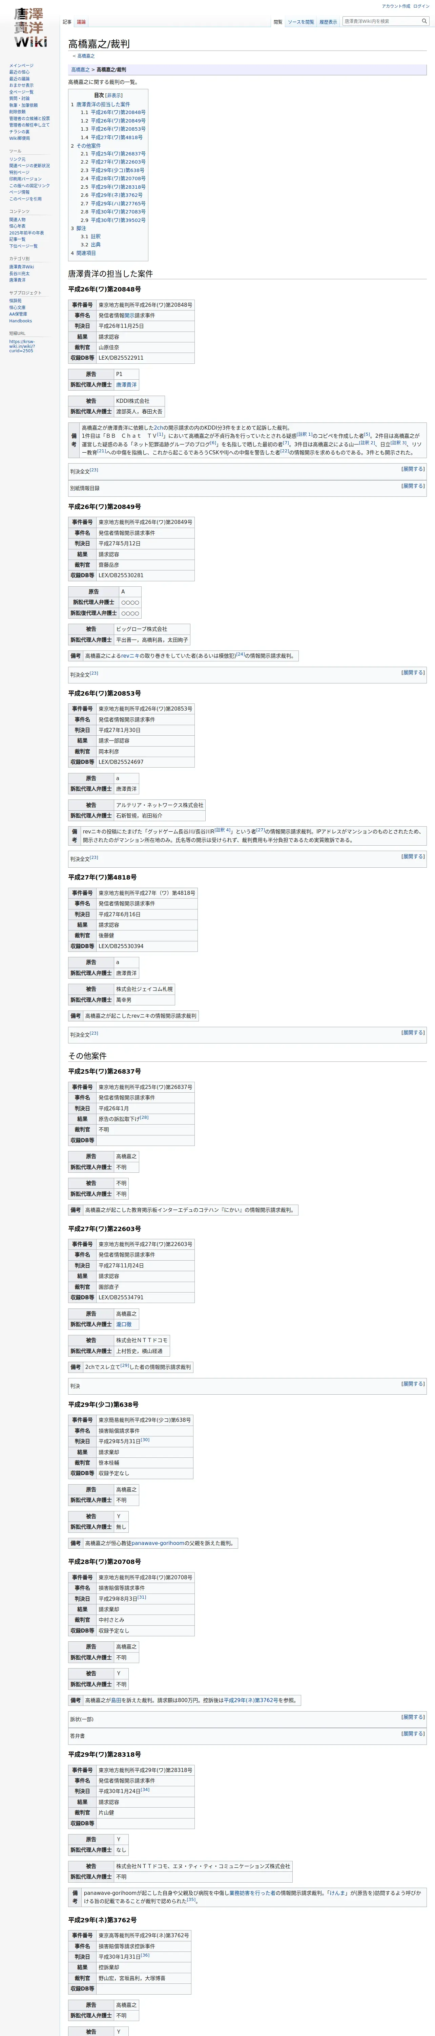Click the short URL krsw-wiki.in link
Image resolution: width=435 pixels, height=2036 pixels.
(22, 346)
